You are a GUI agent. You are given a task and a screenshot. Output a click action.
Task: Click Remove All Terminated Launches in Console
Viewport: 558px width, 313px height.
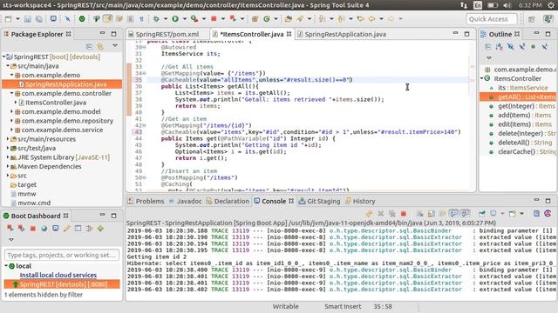click(x=392, y=214)
